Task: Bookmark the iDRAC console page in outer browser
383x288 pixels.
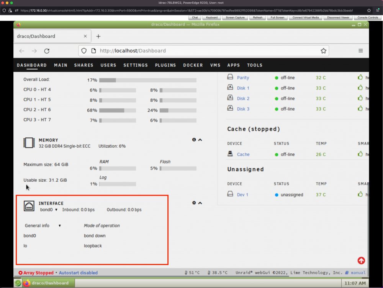Action: point(369,10)
